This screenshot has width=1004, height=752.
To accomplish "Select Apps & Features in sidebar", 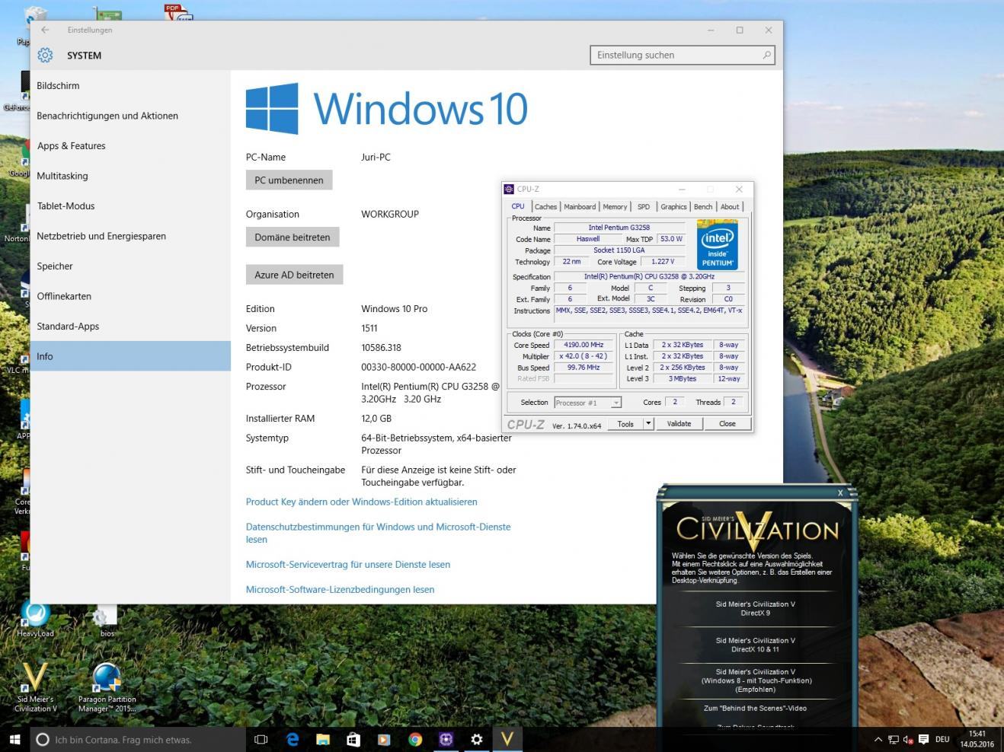I will pyautogui.click(x=130, y=146).
